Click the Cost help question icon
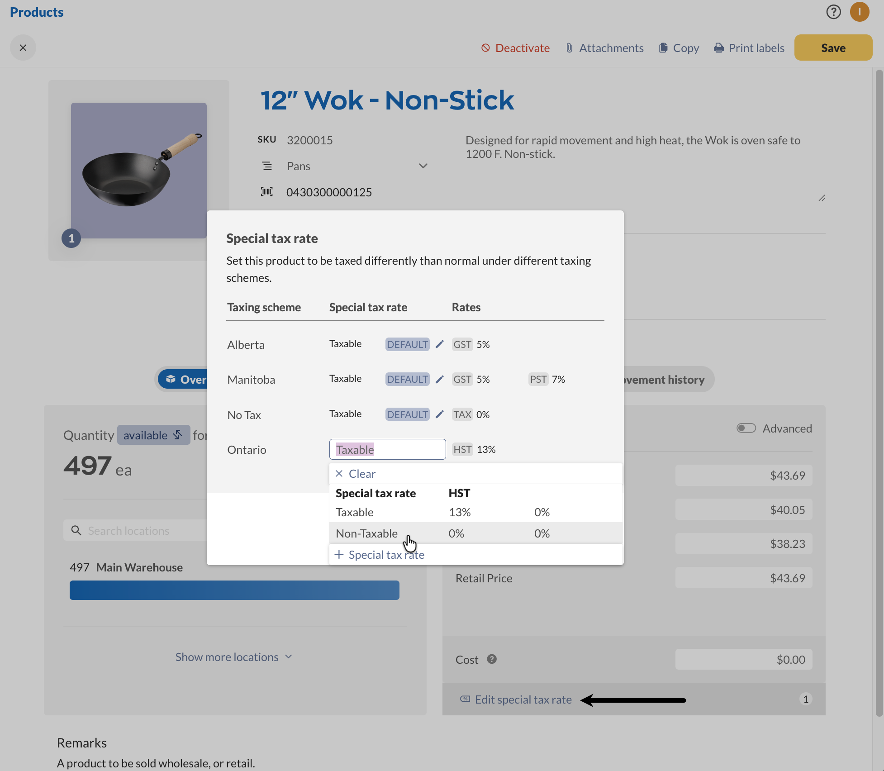 tap(492, 659)
